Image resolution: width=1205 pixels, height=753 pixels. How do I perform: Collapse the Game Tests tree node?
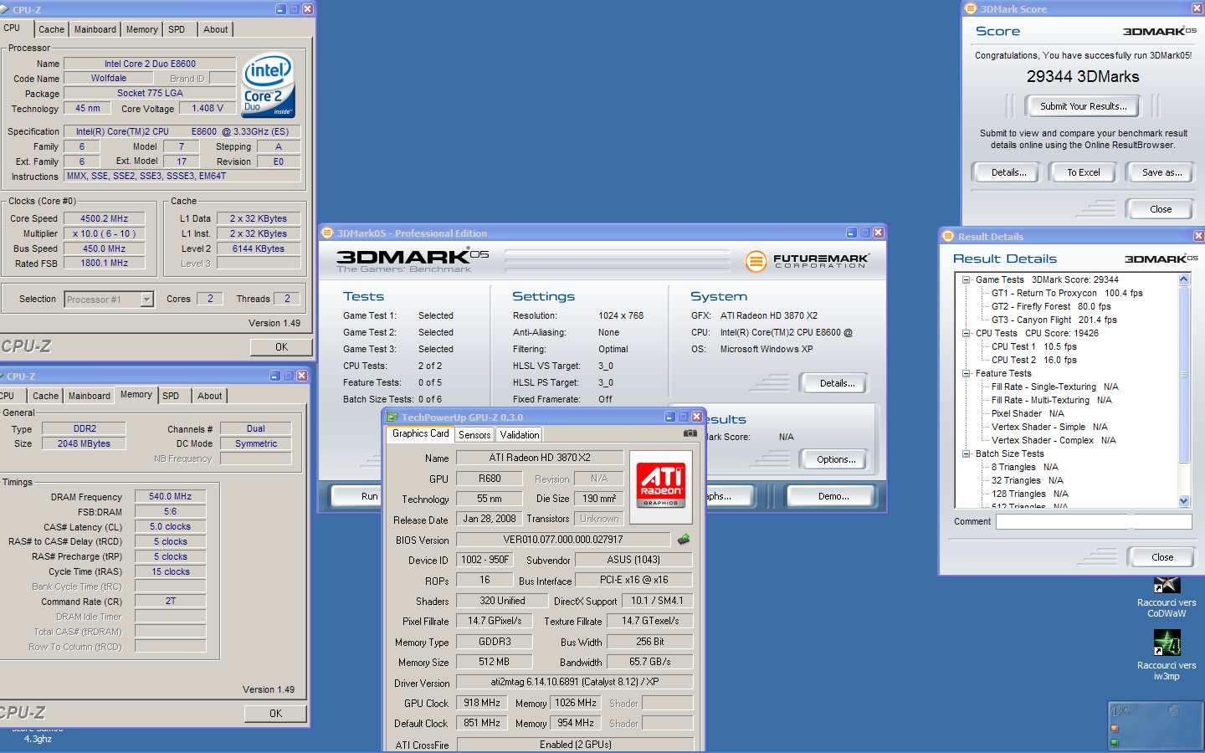(x=966, y=280)
